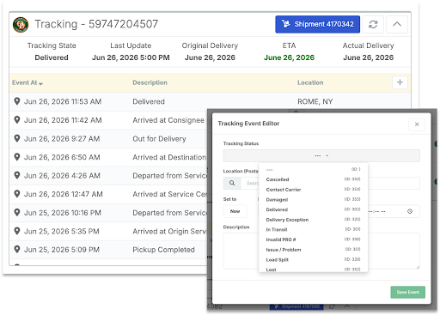The height and width of the screenshot is (315, 440).
Task: Click the Location column header
Action: [x=310, y=82]
